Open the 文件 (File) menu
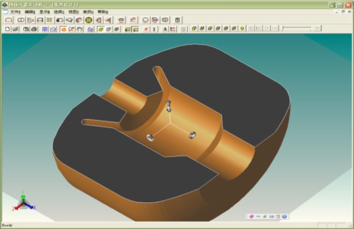 (16, 12)
